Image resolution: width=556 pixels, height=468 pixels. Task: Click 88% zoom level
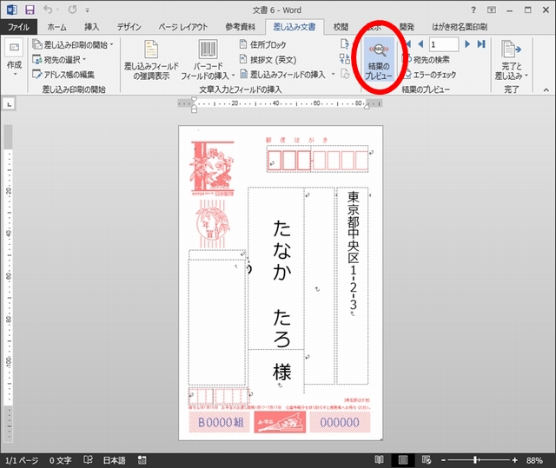(x=534, y=460)
